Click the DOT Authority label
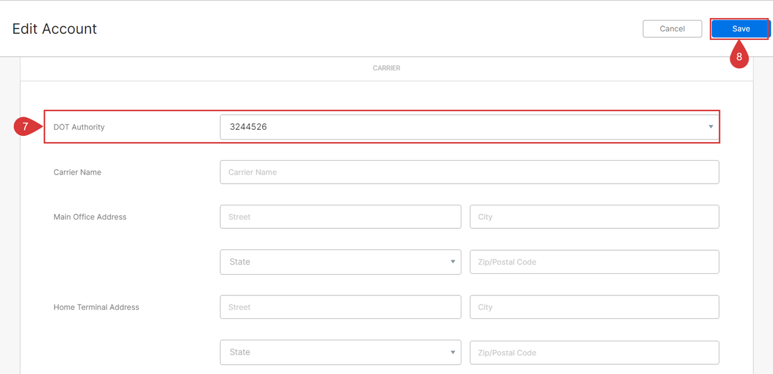This screenshot has width=773, height=374. (79, 127)
